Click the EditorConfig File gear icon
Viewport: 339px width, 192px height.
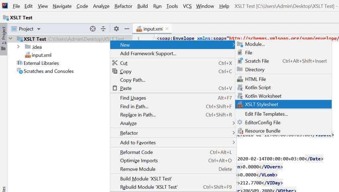coord(240,122)
